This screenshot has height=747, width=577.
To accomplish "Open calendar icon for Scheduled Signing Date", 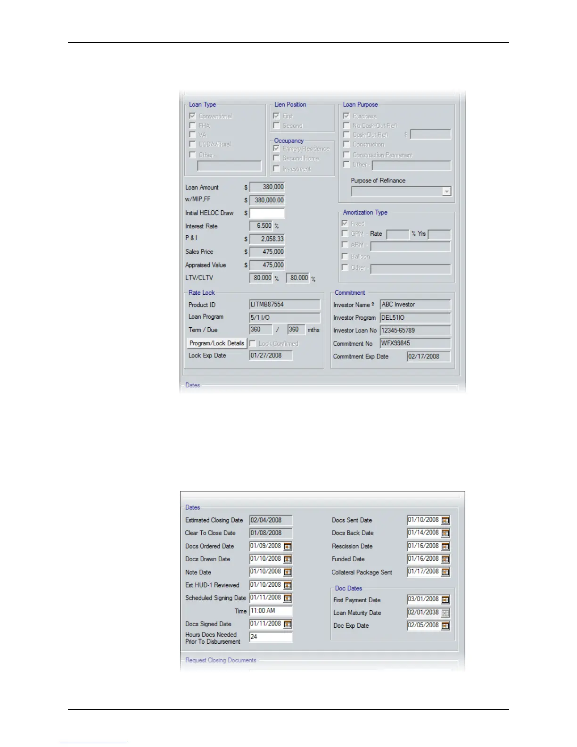I will (x=288, y=598).
